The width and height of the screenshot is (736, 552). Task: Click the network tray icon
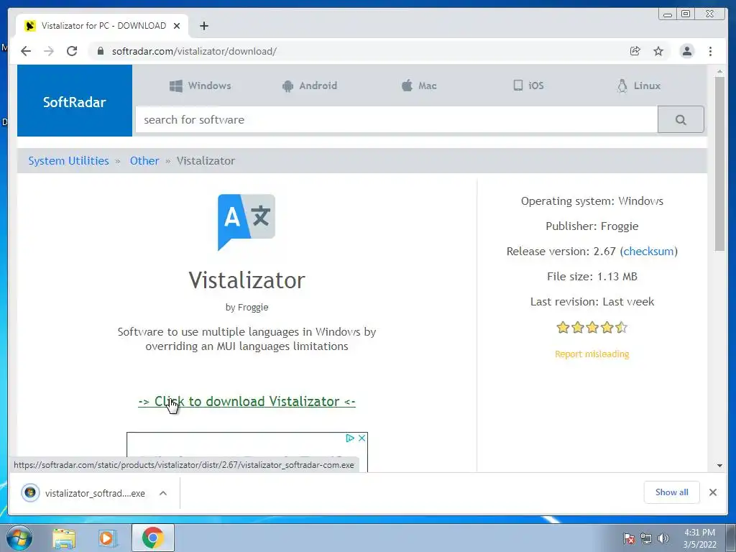(646, 538)
